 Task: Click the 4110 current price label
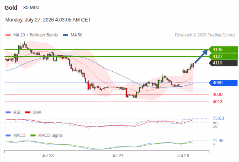pos(223,63)
